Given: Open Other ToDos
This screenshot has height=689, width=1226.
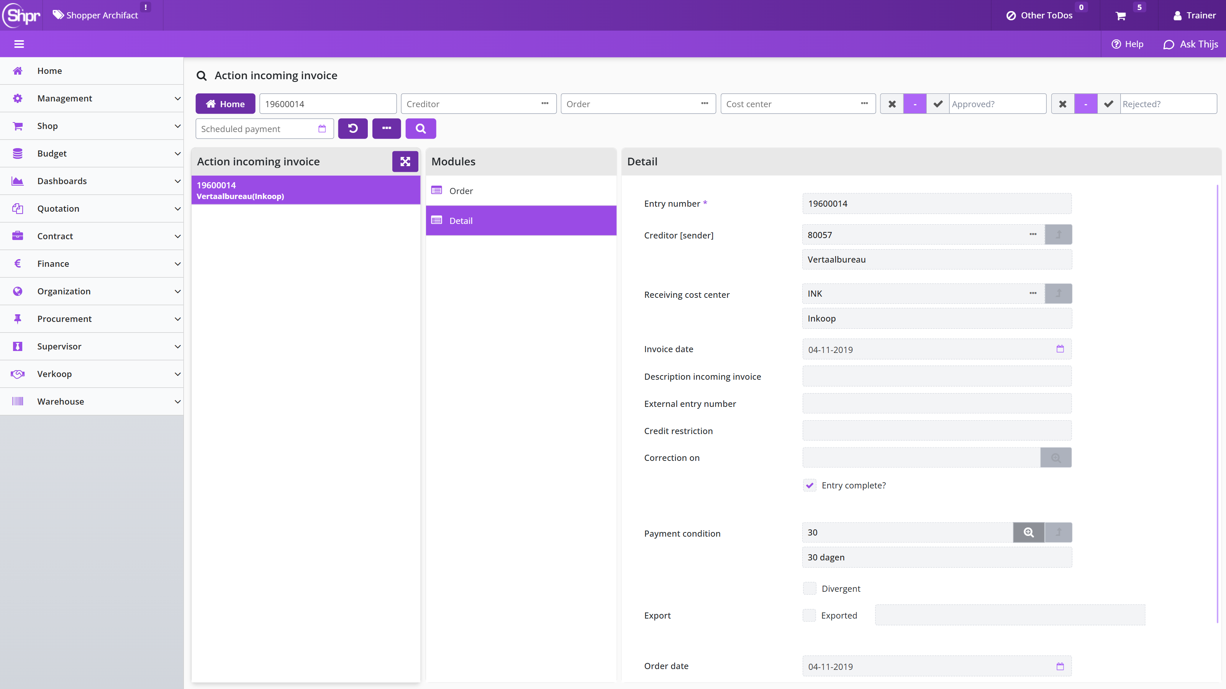Looking at the screenshot, I should tap(1039, 15).
